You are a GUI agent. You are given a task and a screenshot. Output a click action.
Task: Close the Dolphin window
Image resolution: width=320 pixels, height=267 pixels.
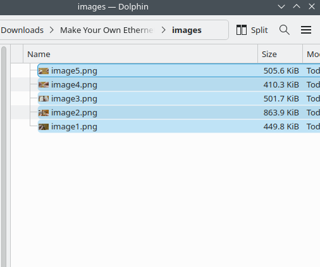312,6
